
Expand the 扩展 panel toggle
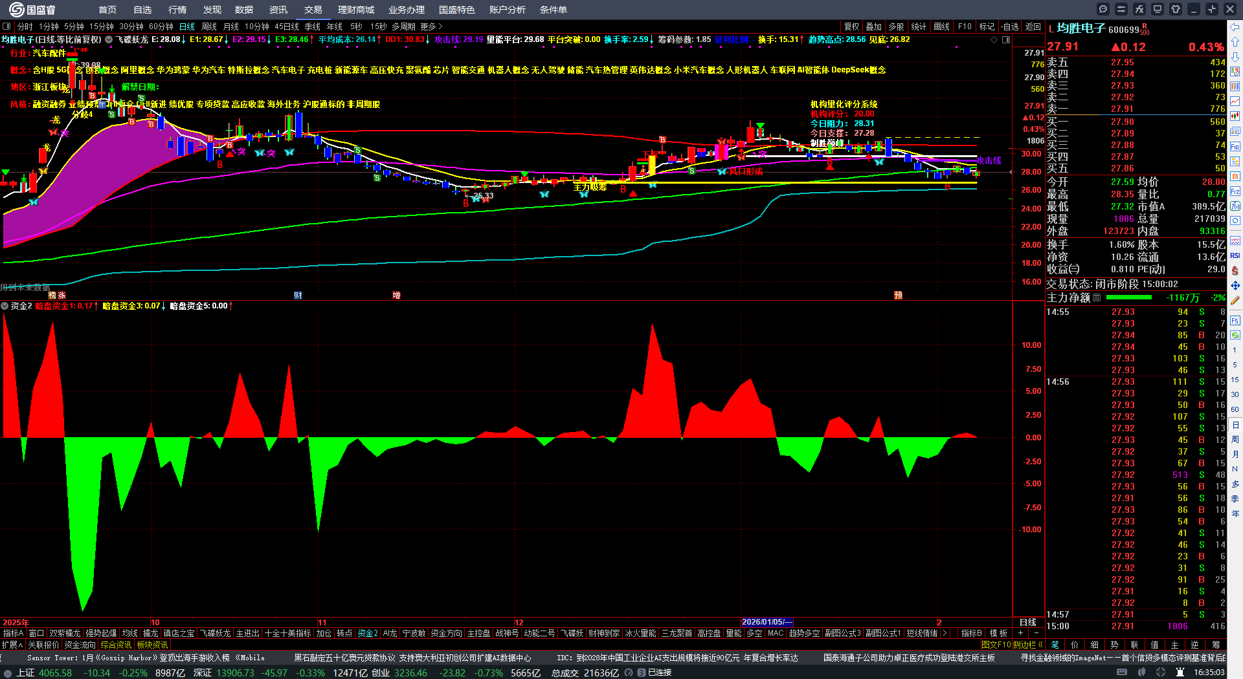12,645
